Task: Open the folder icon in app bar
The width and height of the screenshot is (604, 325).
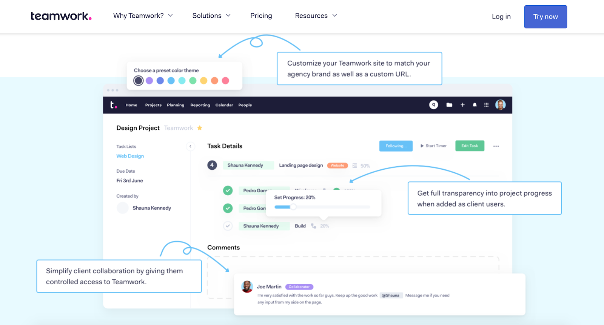Action: pos(449,105)
